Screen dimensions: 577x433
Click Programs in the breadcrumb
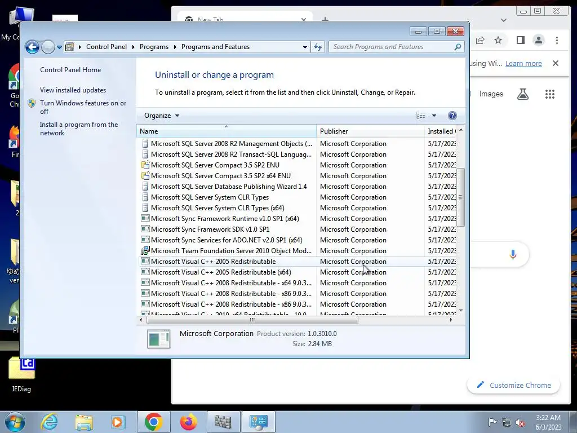(x=154, y=47)
